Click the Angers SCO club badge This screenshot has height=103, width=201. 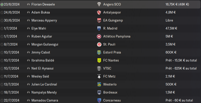(x=99, y=4)
